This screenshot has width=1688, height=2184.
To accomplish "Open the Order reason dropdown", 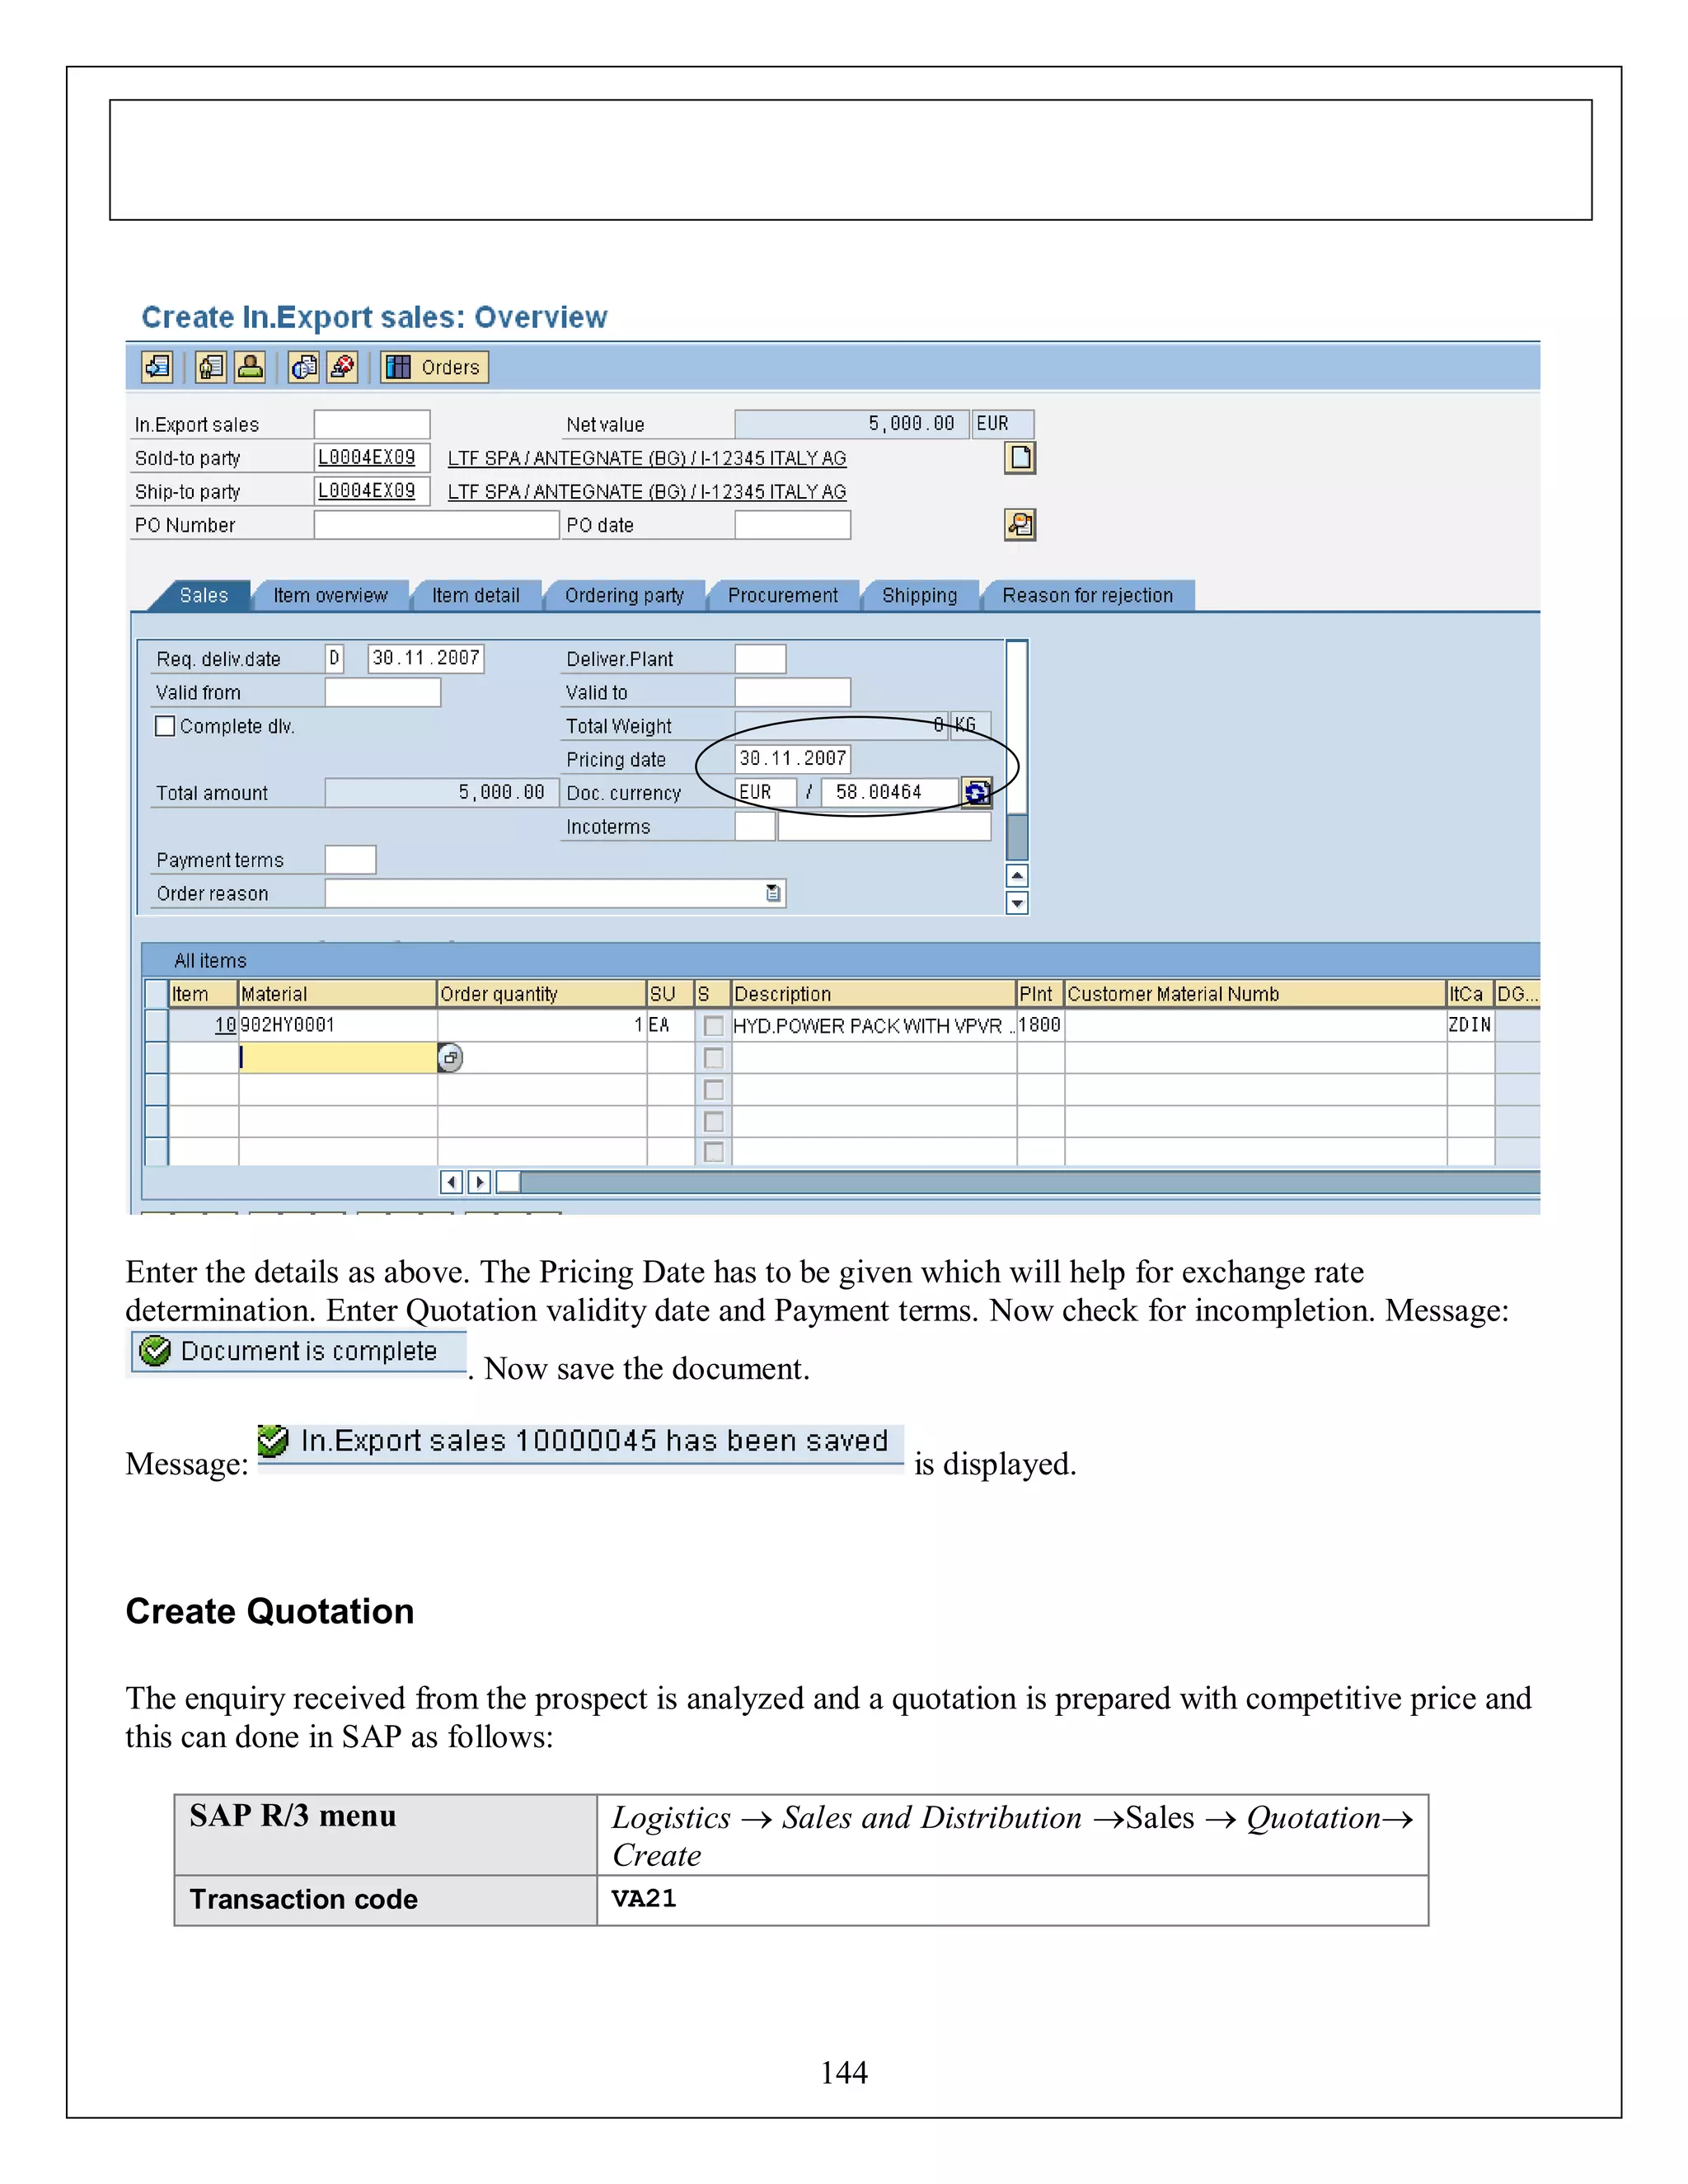I will (773, 893).
